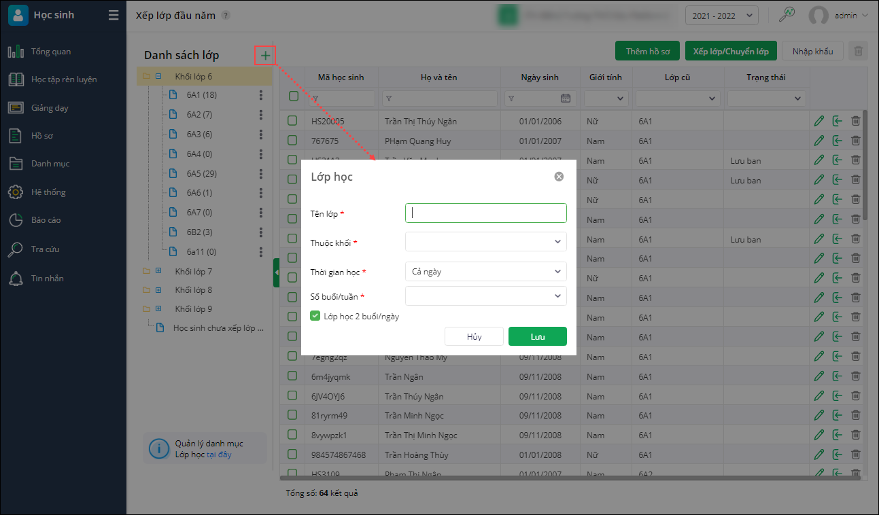Image resolution: width=879 pixels, height=515 pixels.
Task: Click the help question mark beside Xếp lớp đầu năm
Action: pos(226,16)
